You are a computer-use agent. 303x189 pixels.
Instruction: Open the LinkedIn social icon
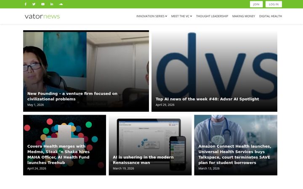point(52,4)
